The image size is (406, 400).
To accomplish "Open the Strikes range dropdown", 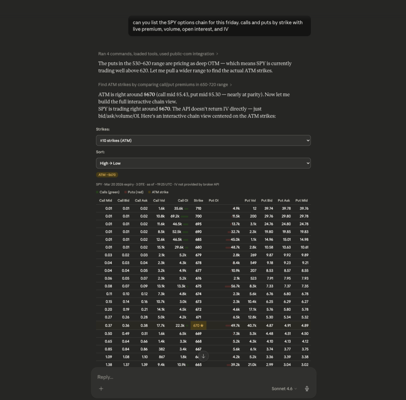I will (203, 141).
